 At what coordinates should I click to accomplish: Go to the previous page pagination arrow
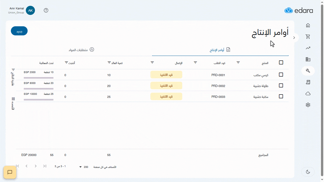(x=27, y=166)
